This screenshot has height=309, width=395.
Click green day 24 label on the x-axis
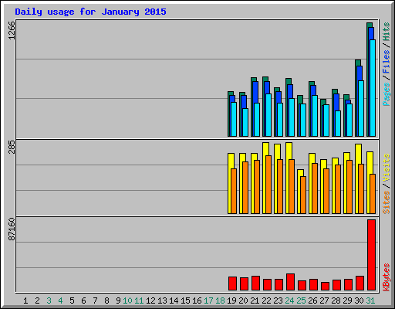click(289, 301)
